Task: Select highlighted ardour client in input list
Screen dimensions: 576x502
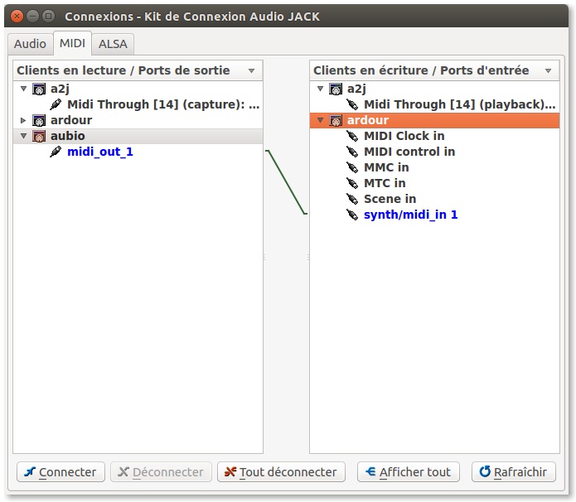Action: tap(434, 120)
